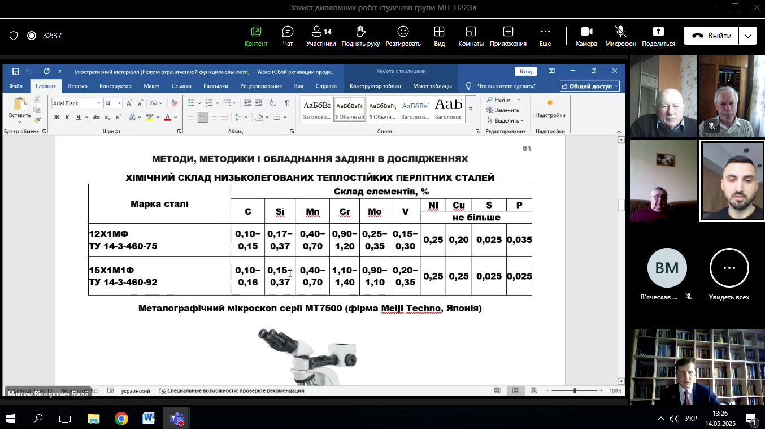Click the Cut scissors icon in Word

[x=37, y=99]
